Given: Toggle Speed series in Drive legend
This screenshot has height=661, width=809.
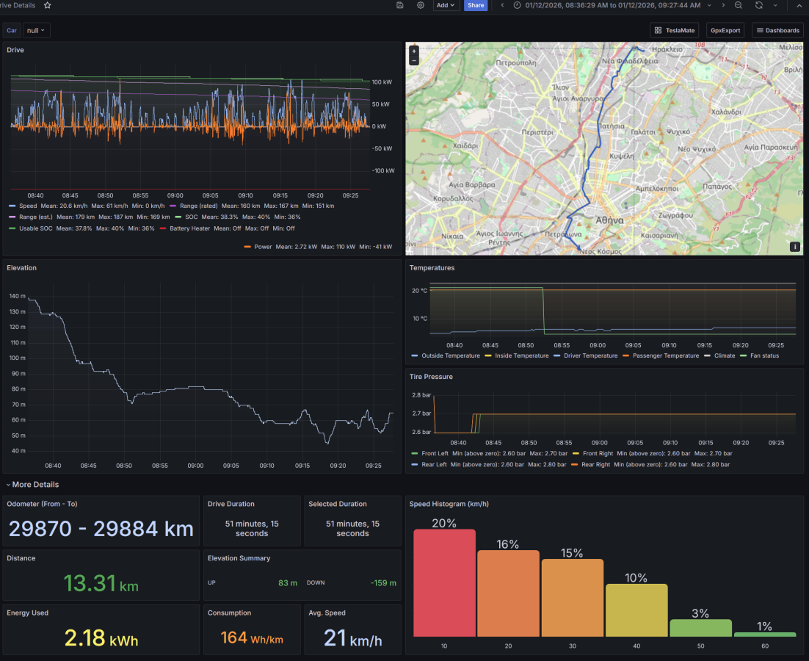Looking at the screenshot, I should click(x=29, y=206).
